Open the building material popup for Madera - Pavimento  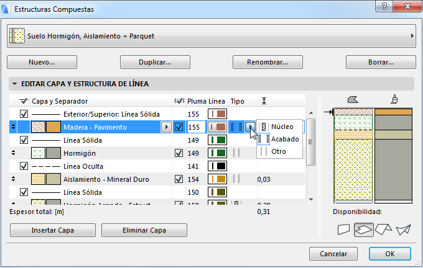(166, 127)
